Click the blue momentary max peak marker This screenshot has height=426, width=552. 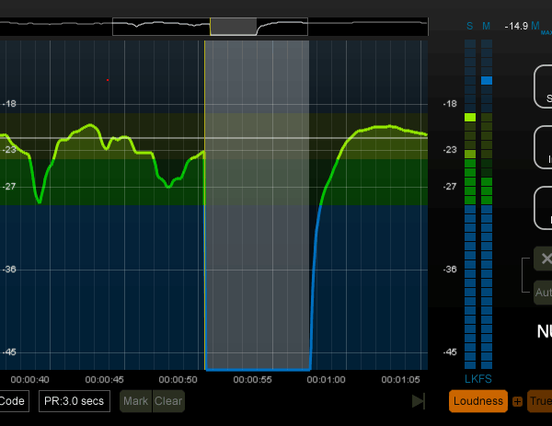(487, 81)
